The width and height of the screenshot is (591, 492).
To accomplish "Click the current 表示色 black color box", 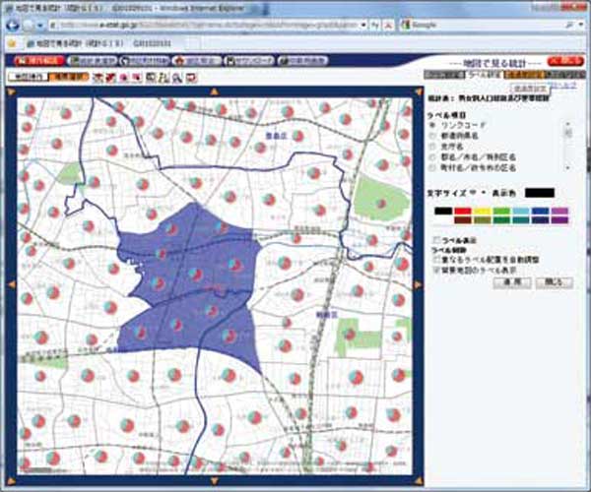I will (x=540, y=193).
